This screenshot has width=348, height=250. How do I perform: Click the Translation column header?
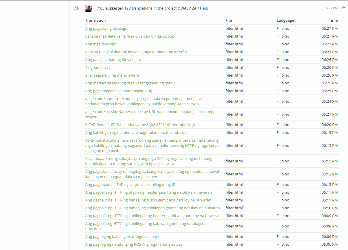[95, 20]
